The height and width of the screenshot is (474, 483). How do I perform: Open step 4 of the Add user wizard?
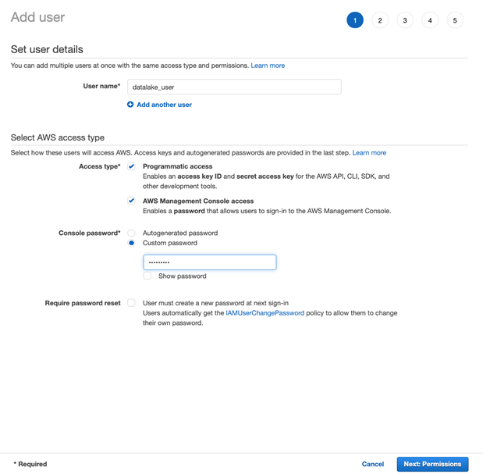430,20
